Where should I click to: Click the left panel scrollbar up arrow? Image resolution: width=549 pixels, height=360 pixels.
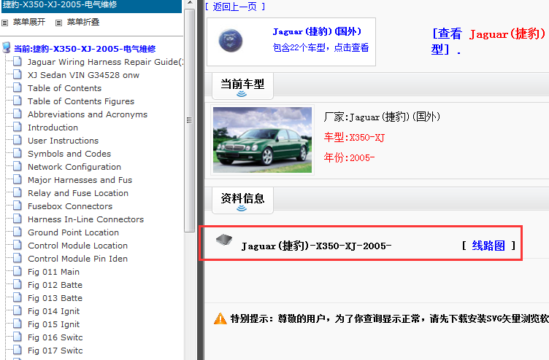pyautogui.click(x=189, y=3)
